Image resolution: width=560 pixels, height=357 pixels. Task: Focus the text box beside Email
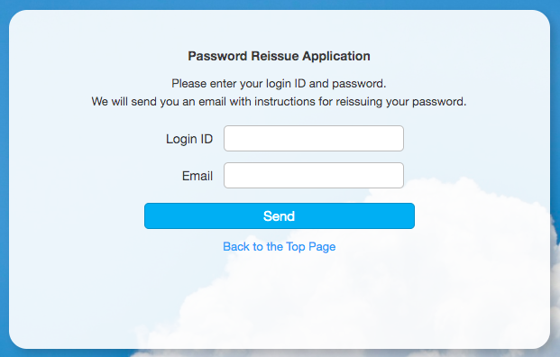click(314, 175)
